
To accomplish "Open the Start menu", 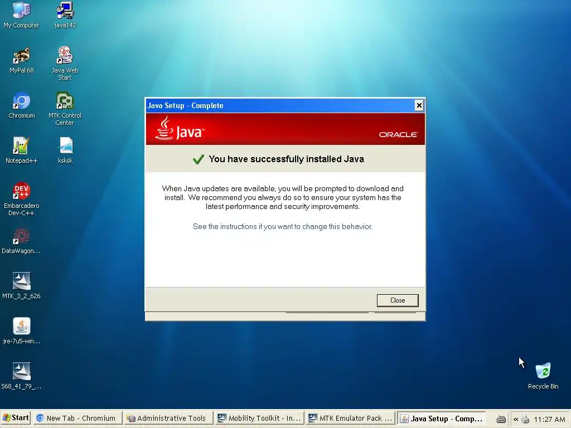I will 15,418.
